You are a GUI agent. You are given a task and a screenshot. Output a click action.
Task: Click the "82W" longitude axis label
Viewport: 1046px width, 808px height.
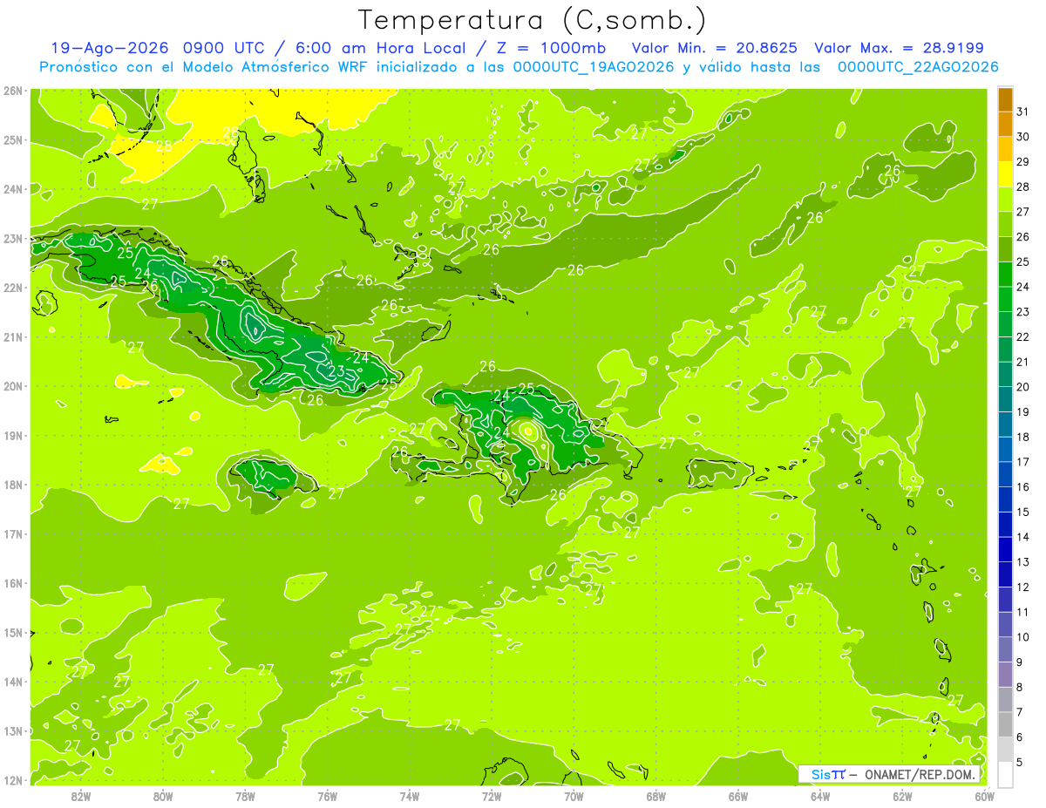pyautogui.click(x=81, y=796)
